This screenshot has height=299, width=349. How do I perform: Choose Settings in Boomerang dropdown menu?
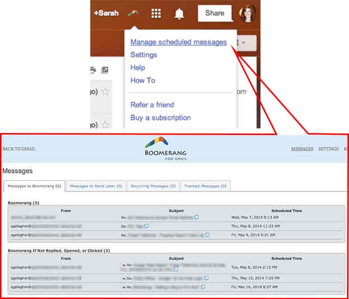(x=144, y=55)
